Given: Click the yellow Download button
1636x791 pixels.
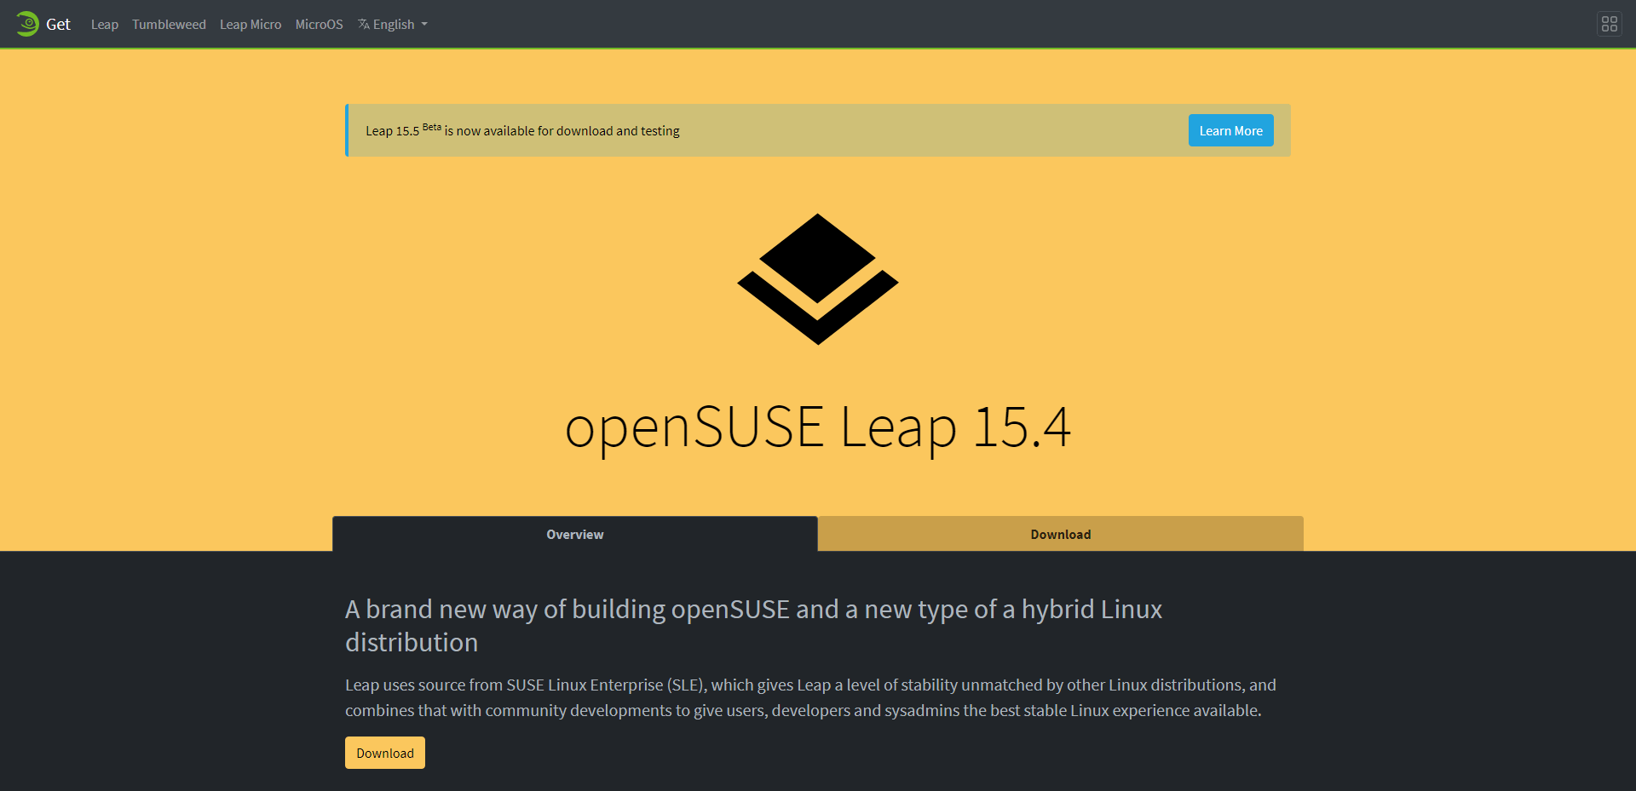Looking at the screenshot, I should click(385, 753).
